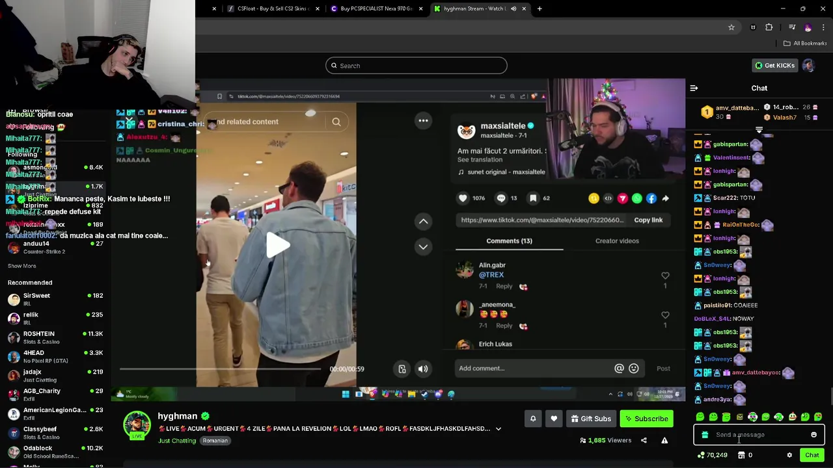Open the media control icon in toolbar
The height and width of the screenshot is (468, 833).
pyautogui.click(x=792, y=27)
